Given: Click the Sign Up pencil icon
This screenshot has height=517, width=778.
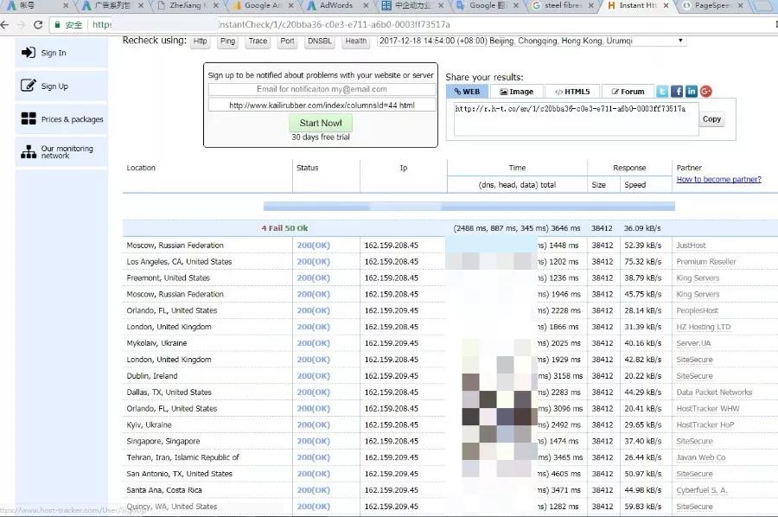Looking at the screenshot, I should (x=28, y=86).
